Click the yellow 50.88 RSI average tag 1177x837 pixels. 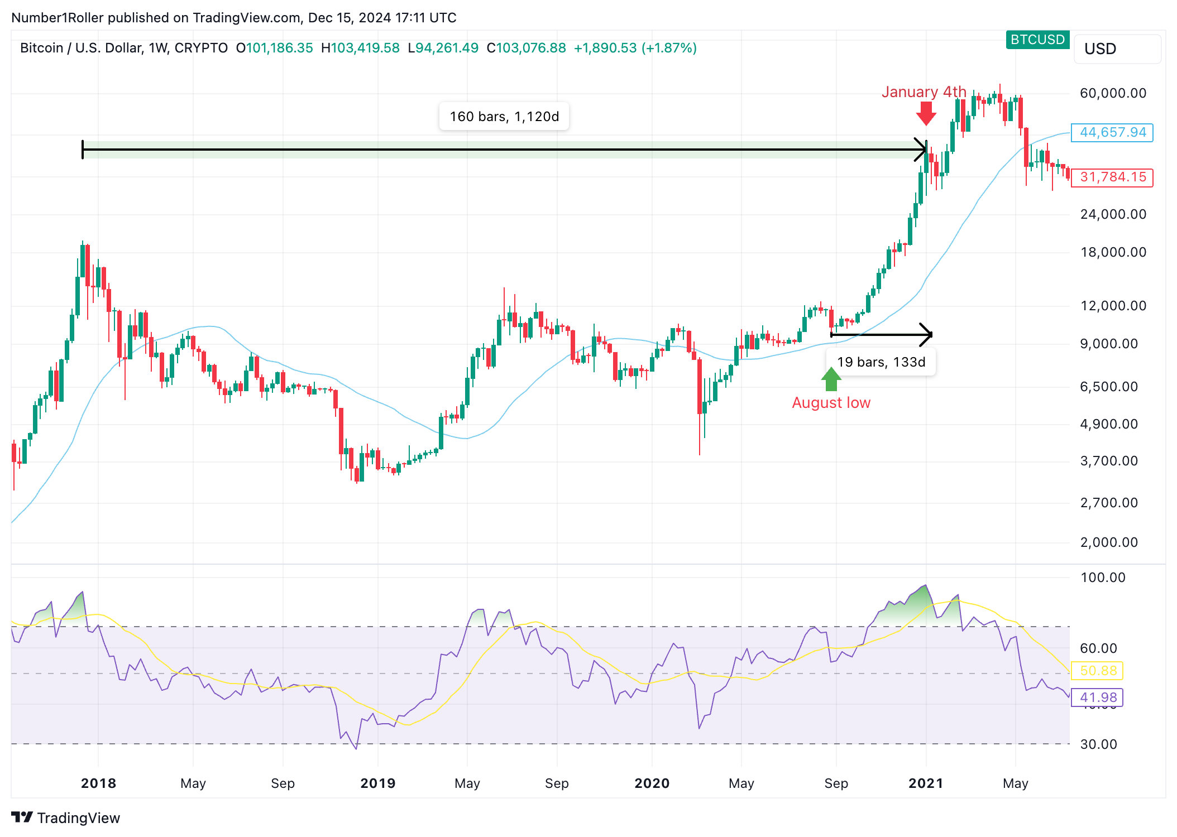pos(1098,671)
